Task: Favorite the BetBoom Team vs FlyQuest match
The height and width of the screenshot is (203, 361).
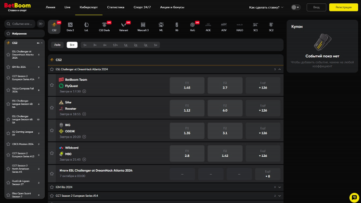Action: [52, 85]
